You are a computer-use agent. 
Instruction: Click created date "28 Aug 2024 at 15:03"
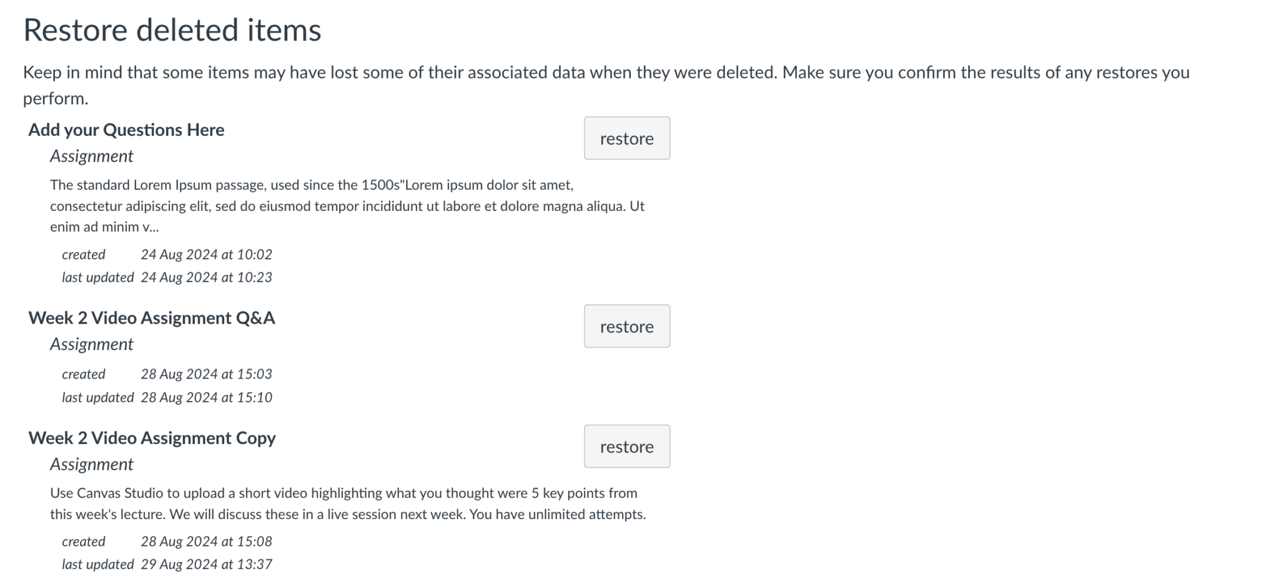pyautogui.click(x=206, y=374)
